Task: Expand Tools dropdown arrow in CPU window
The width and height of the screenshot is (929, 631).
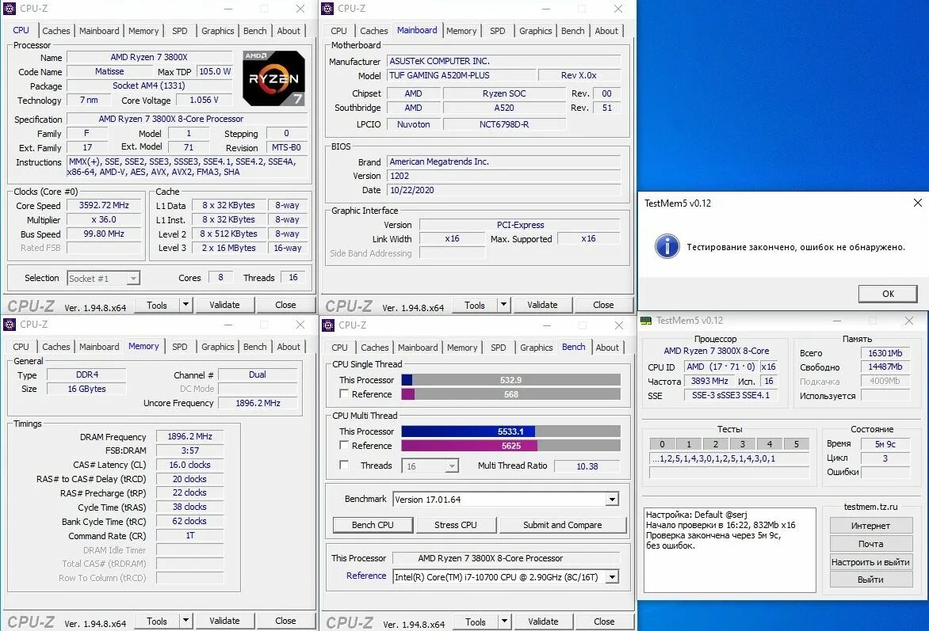Action: click(185, 305)
